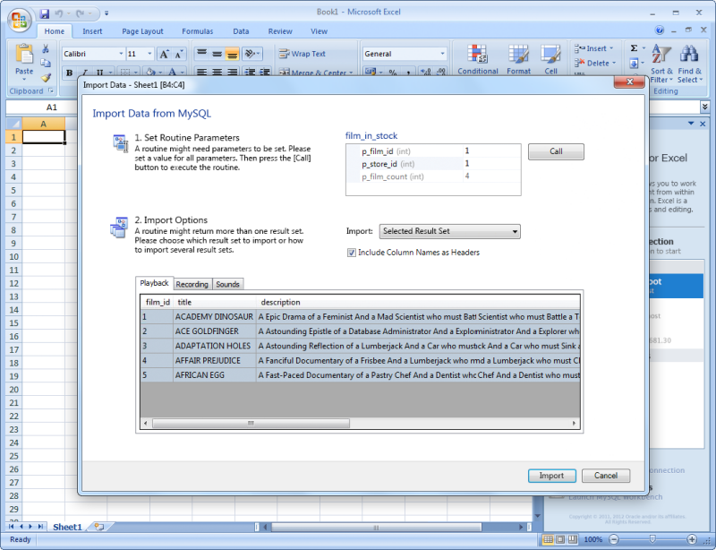This screenshot has height=550, width=716.
Task: Click the Orientation text angle icon
Action: 251,54
